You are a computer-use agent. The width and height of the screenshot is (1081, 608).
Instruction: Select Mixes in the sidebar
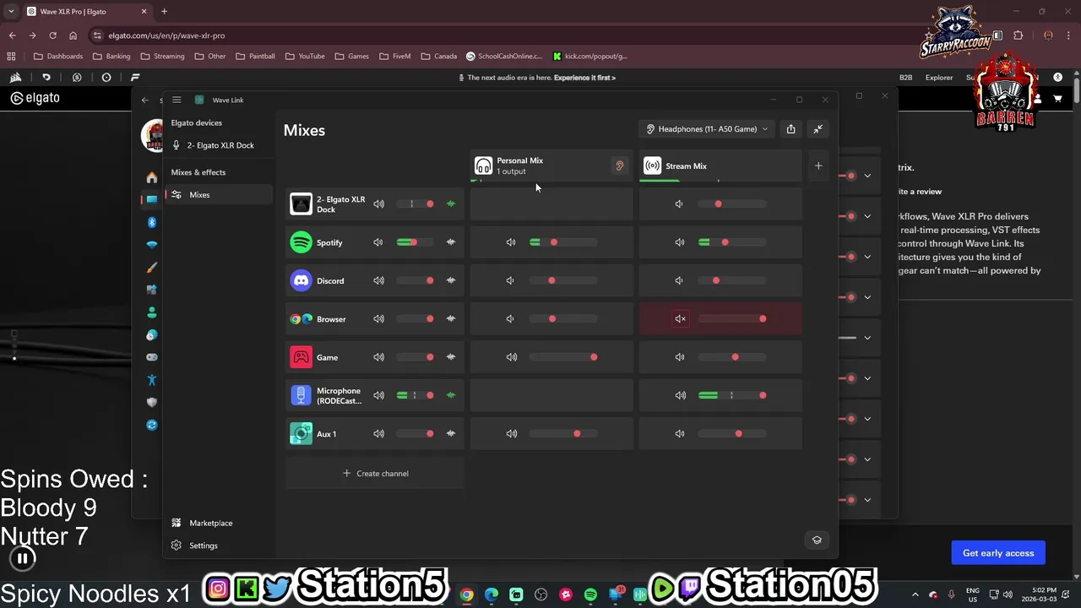[219, 194]
